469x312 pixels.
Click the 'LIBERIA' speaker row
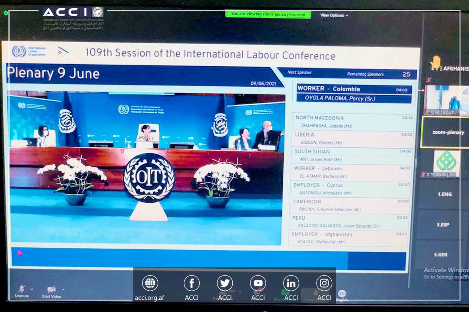[353, 139]
